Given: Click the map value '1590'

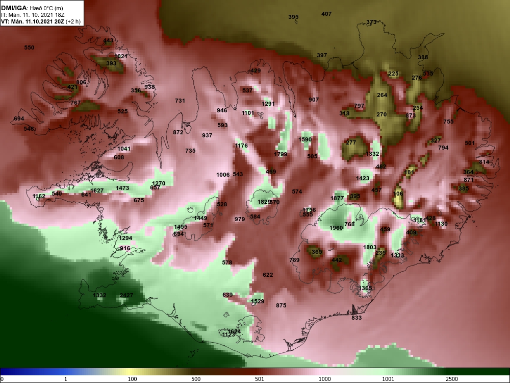Looking at the screenshot, I should tap(305, 139).
